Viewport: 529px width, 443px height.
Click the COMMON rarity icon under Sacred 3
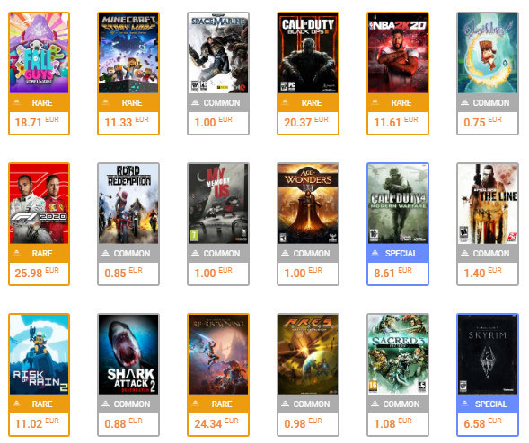click(375, 404)
